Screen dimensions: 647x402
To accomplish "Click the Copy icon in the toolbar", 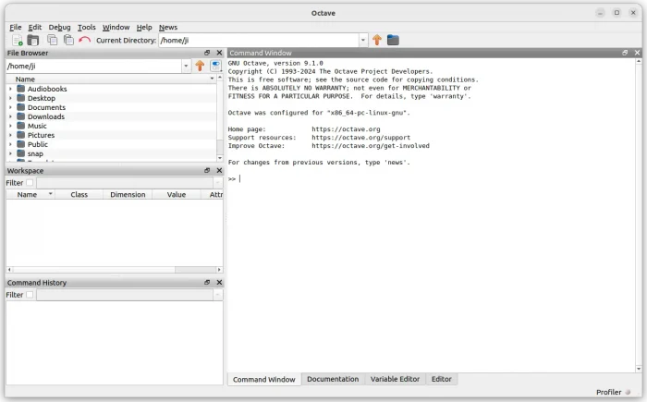I will (x=53, y=40).
